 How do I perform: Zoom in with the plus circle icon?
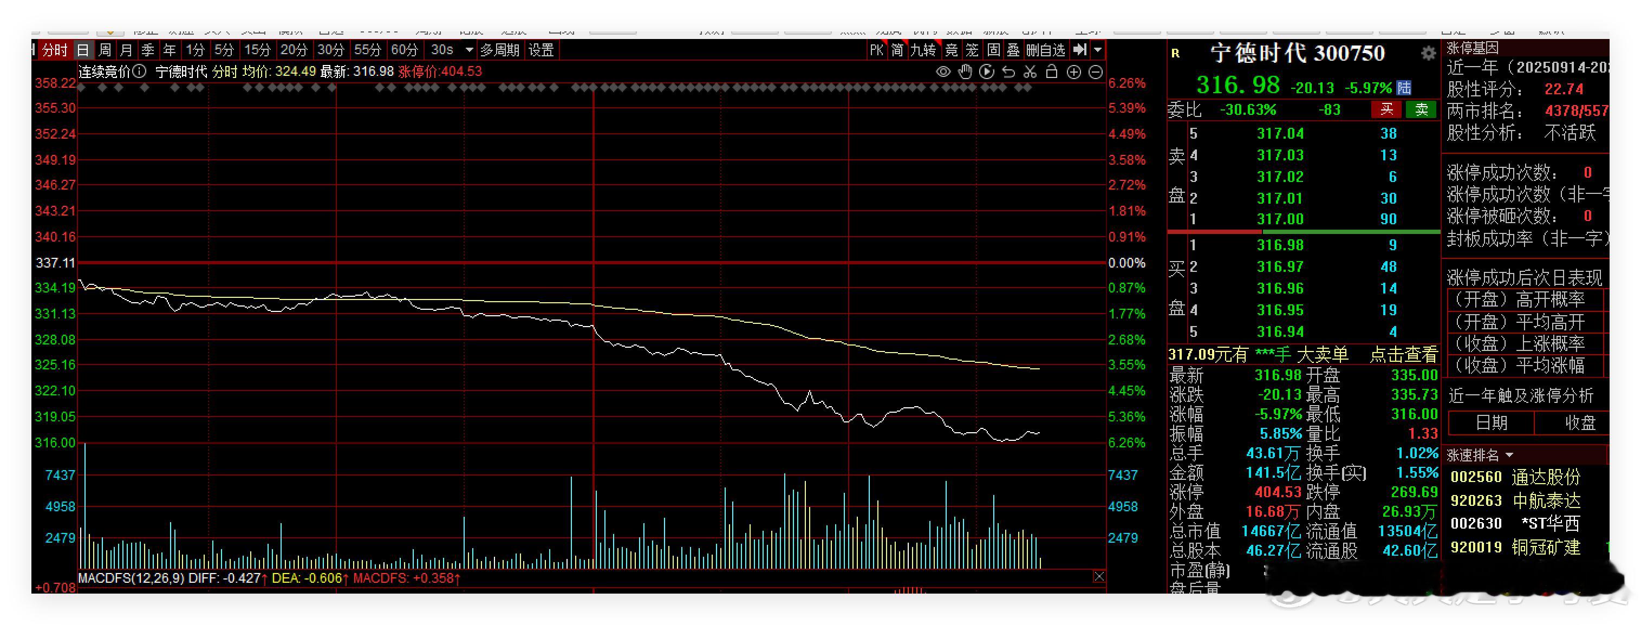pos(1074,72)
